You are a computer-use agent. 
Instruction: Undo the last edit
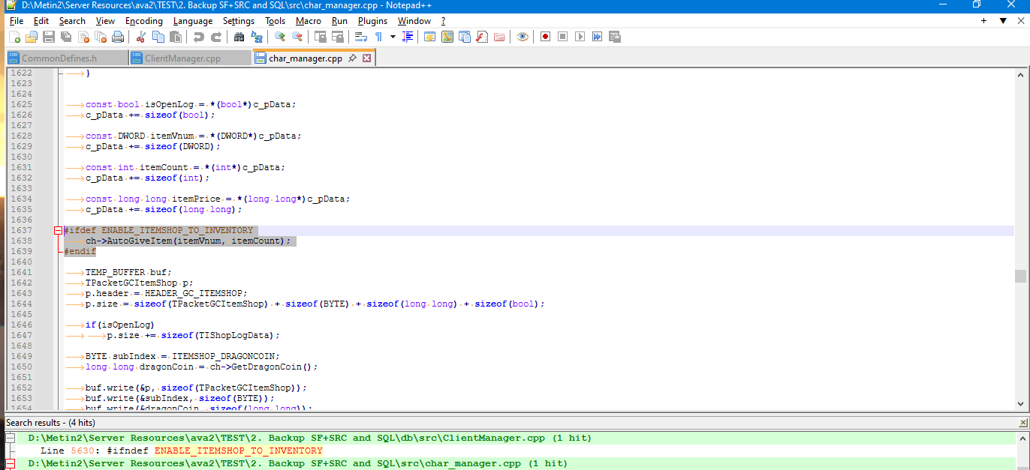(x=198, y=37)
